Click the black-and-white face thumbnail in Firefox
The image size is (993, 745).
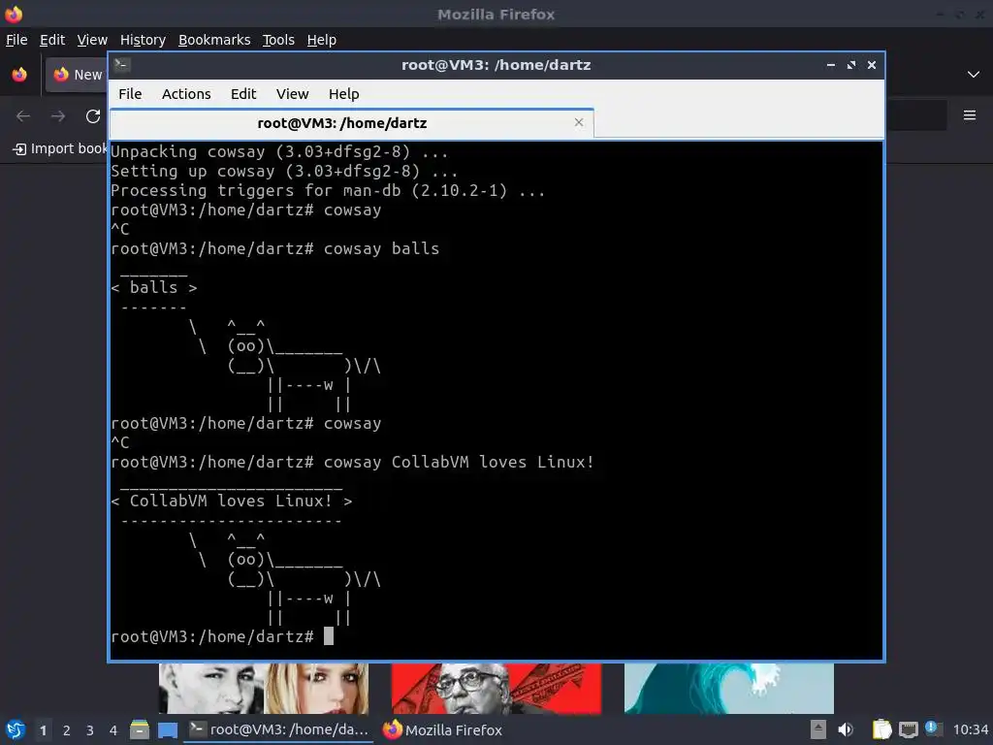210,689
